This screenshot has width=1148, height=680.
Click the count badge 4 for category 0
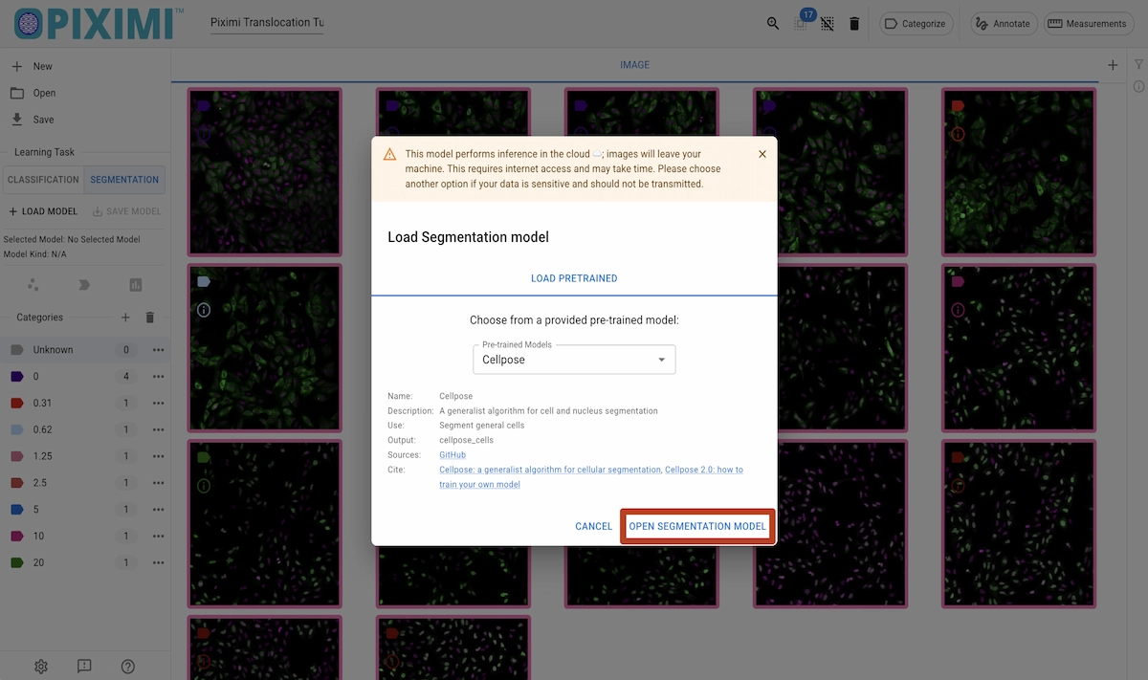[125, 377]
